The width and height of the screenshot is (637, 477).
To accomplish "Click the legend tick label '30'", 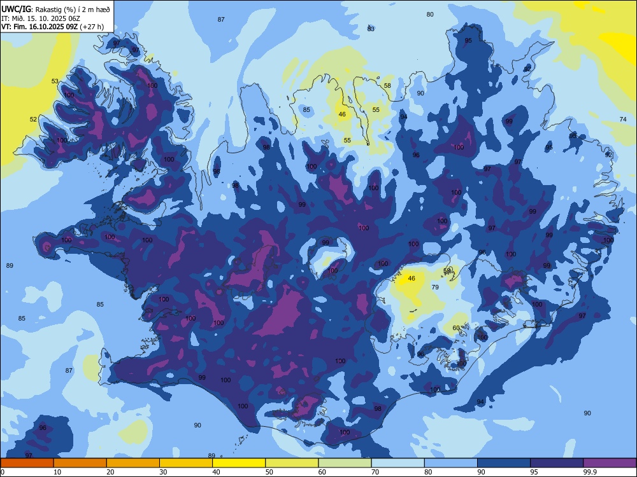I will click(x=163, y=472).
